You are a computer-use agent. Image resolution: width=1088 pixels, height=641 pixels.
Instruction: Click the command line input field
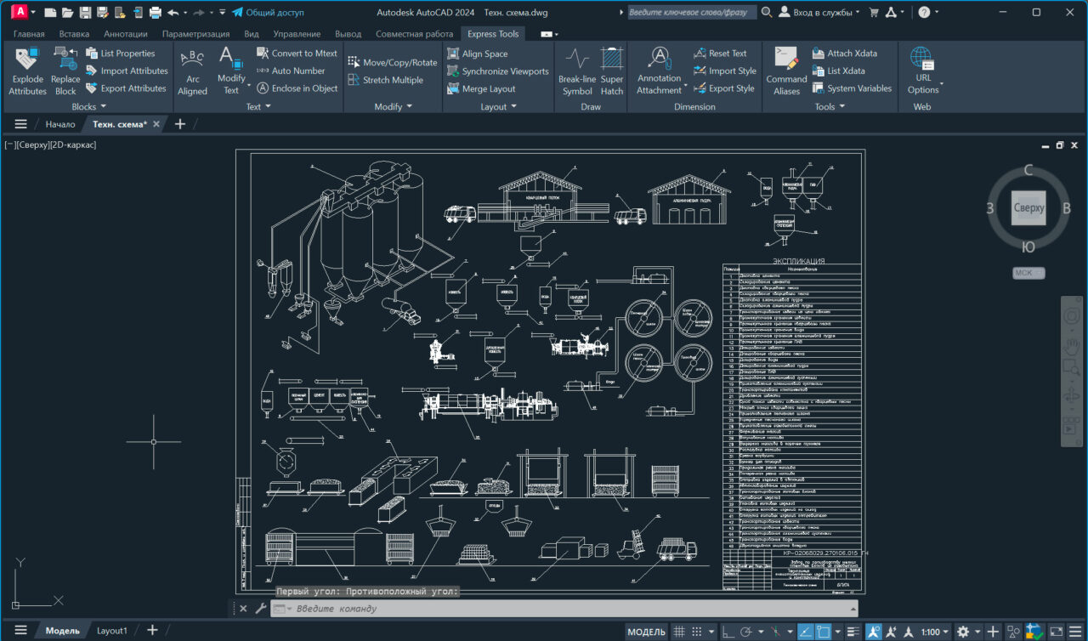561,609
